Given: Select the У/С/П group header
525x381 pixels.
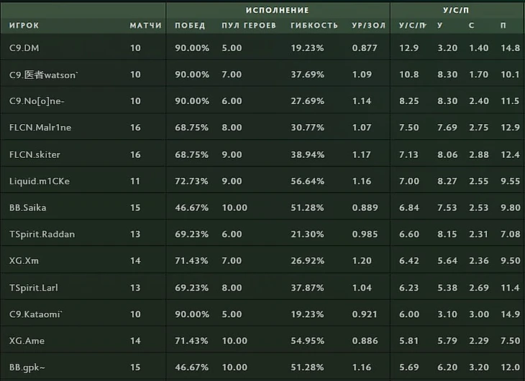Looking at the screenshot, I should coord(456,10).
